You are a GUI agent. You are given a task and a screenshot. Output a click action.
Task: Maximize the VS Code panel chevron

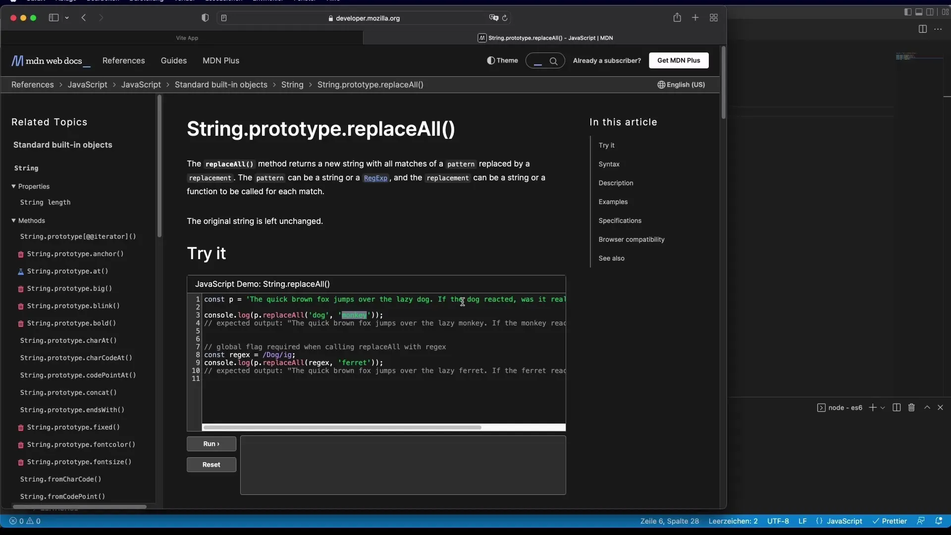pyautogui.click(x=927, y=407)
